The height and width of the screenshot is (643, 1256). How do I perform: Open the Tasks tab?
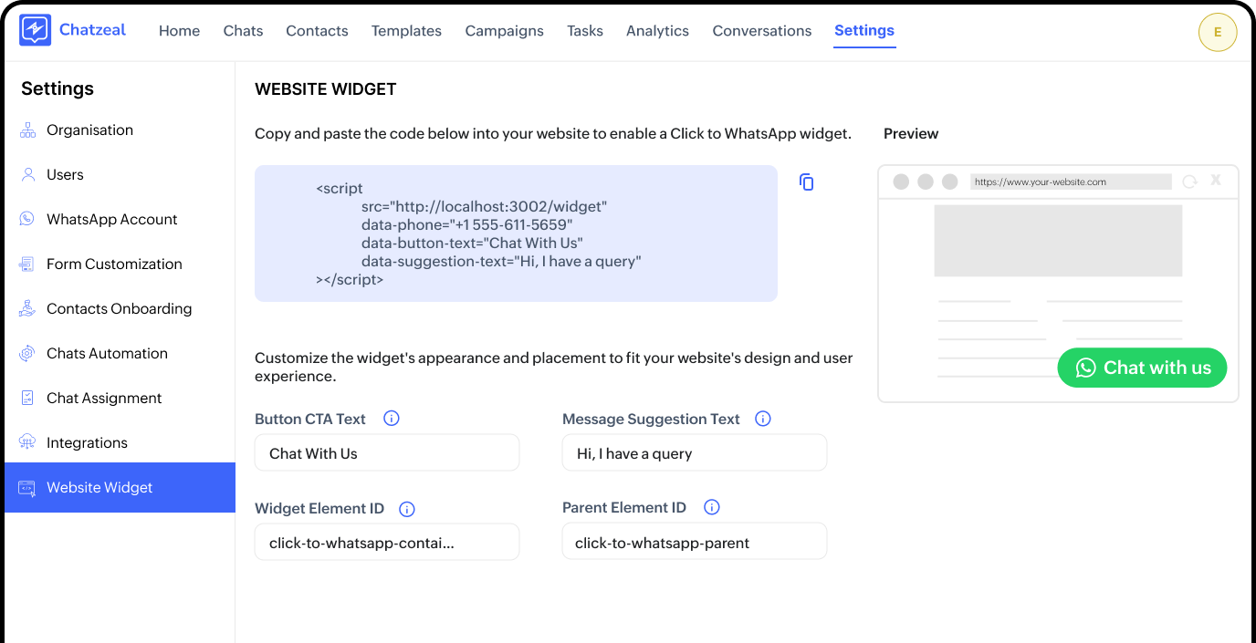tap(585, 31)
